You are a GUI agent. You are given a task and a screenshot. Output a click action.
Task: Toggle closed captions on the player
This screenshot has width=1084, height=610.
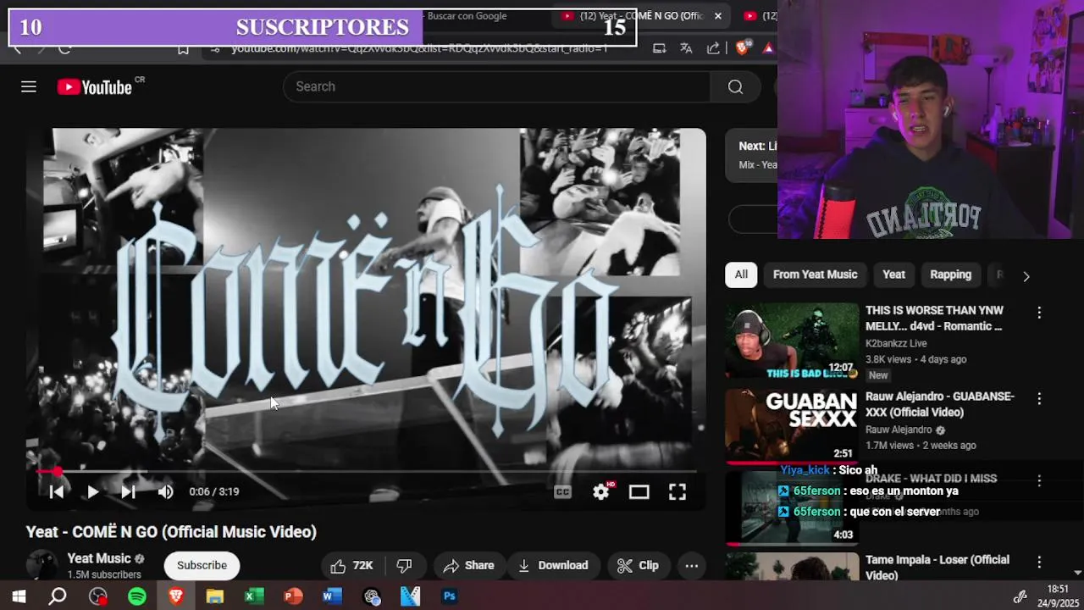(x=562, y=491)
